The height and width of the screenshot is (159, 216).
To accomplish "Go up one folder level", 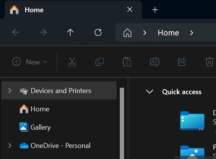I will 70,32.
